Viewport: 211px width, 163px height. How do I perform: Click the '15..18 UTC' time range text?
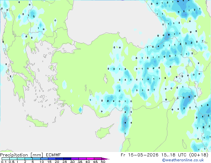coord(174,155)
